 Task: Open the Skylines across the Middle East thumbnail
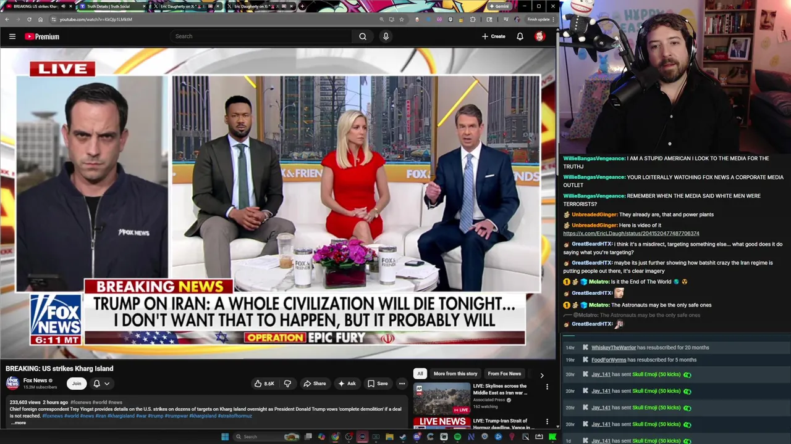click(442, 398)
